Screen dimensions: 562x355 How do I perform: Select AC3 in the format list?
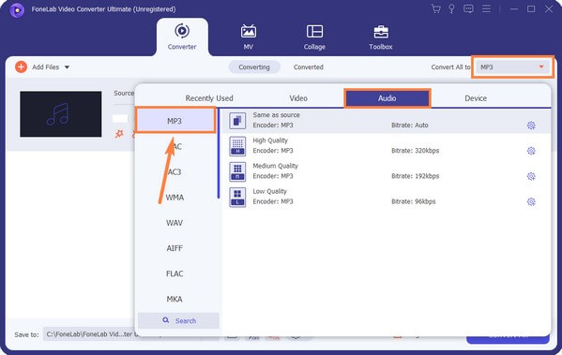(175, 172)
